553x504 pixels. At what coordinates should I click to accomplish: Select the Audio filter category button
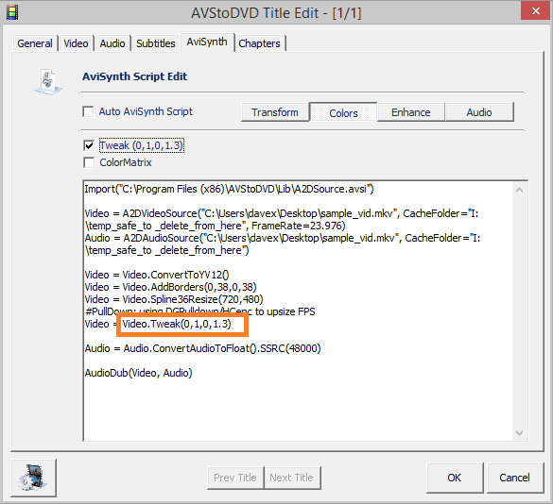(479, 112)
